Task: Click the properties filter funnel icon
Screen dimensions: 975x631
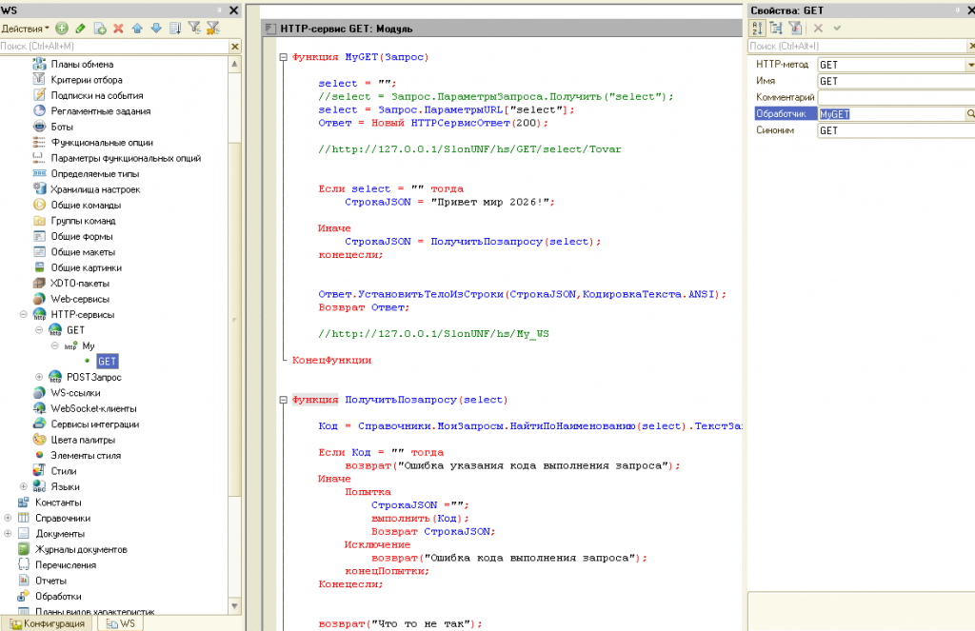Action: [x=795, y=28]
